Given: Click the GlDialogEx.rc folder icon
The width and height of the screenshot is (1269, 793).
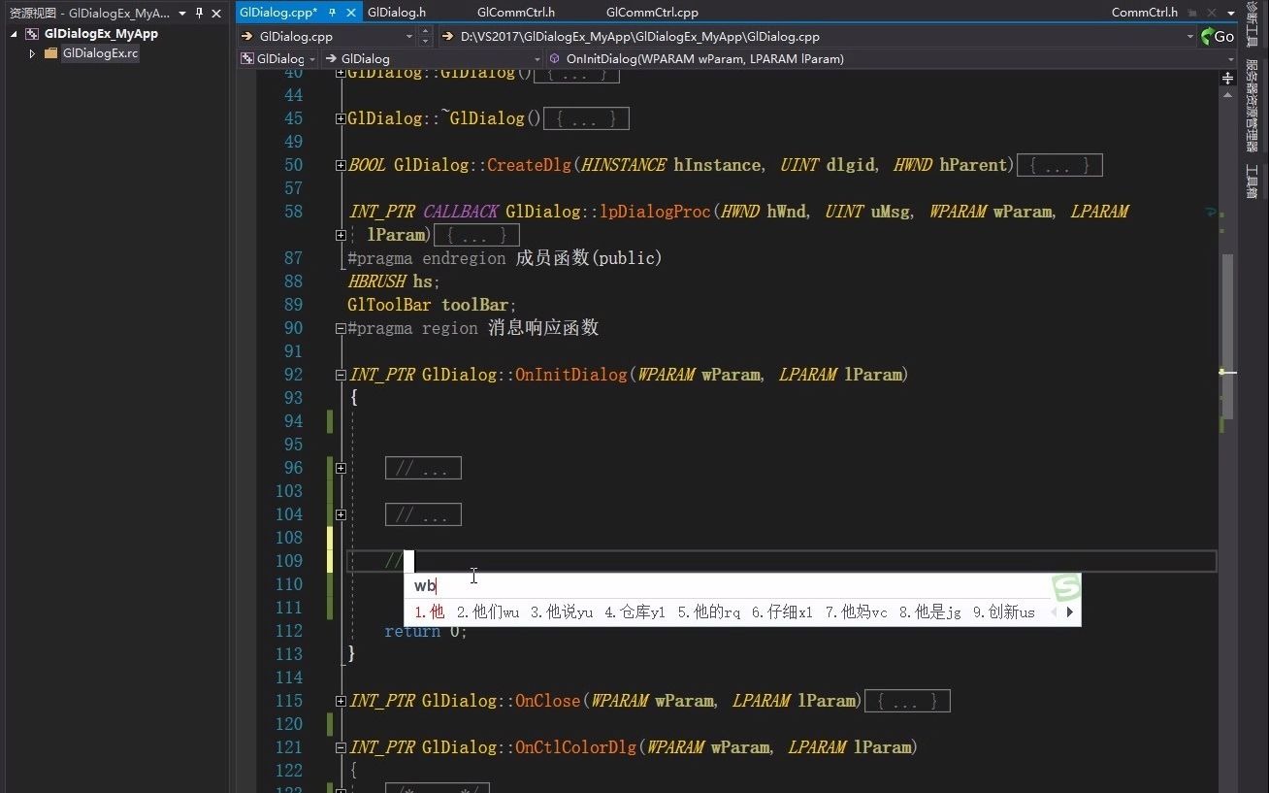Looking at the screenshot, I should pos(51,53).
